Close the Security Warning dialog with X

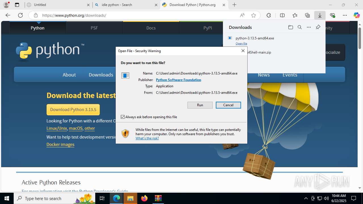pos(243,51)
